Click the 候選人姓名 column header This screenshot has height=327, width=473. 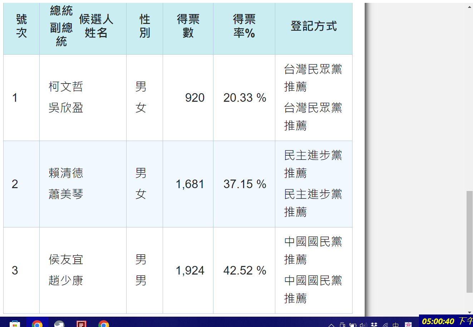tap(96, 26)
